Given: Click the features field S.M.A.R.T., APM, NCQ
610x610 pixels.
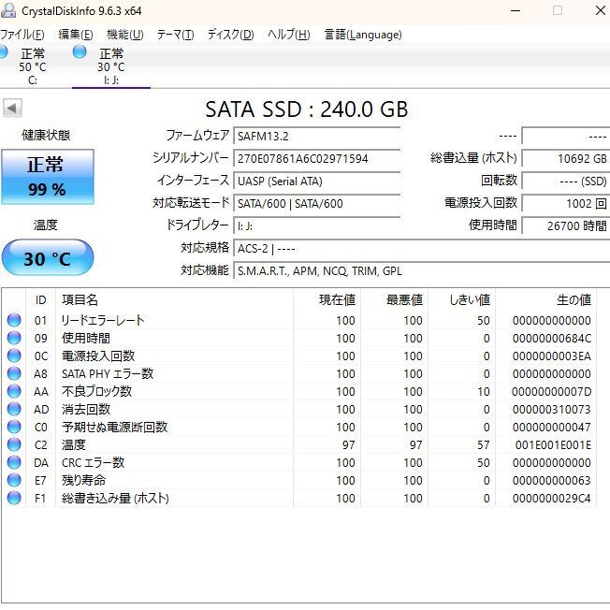Looking at the screenshot, I should point(422,270).
